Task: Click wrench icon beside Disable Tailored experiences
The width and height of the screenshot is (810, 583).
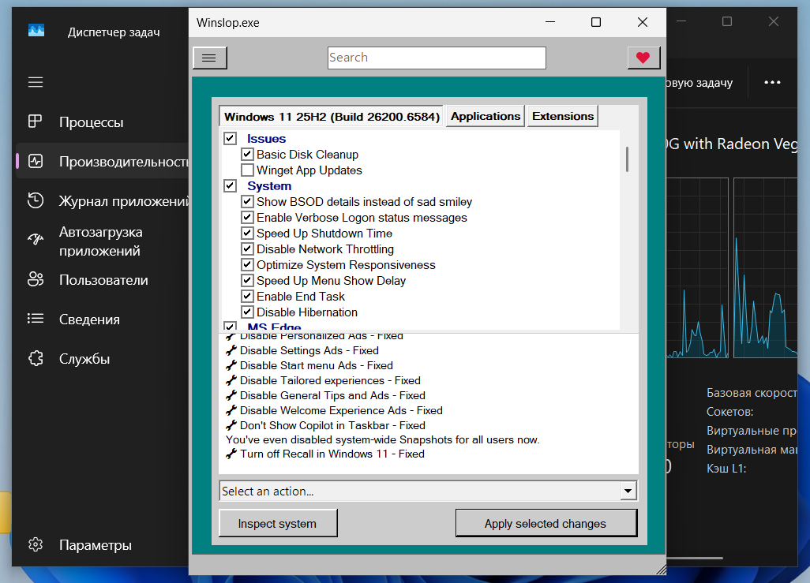Action: tap(231, 380)
